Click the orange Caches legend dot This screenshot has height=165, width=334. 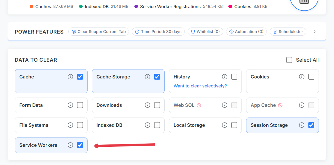(x=31, y=6)
